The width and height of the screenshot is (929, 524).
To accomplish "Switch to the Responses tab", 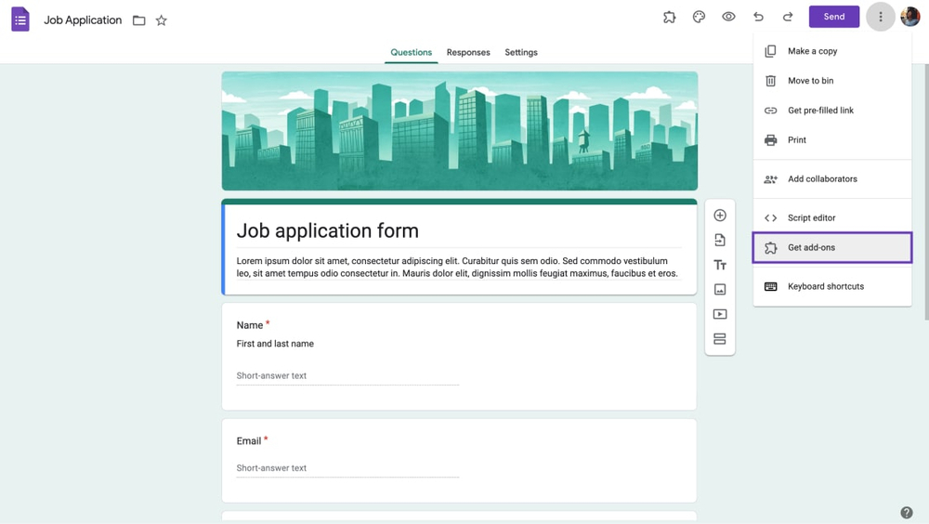I will (468, 52).
